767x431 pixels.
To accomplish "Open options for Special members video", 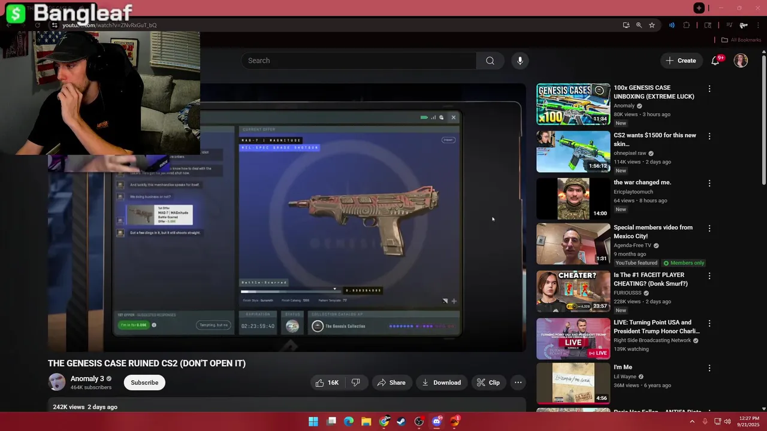I will click(x=709, y=228).
